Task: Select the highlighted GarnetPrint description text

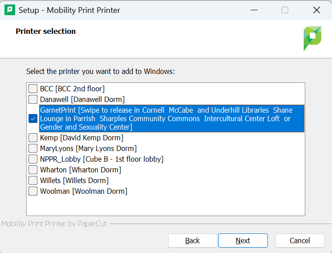Action: tap(172, 118)
